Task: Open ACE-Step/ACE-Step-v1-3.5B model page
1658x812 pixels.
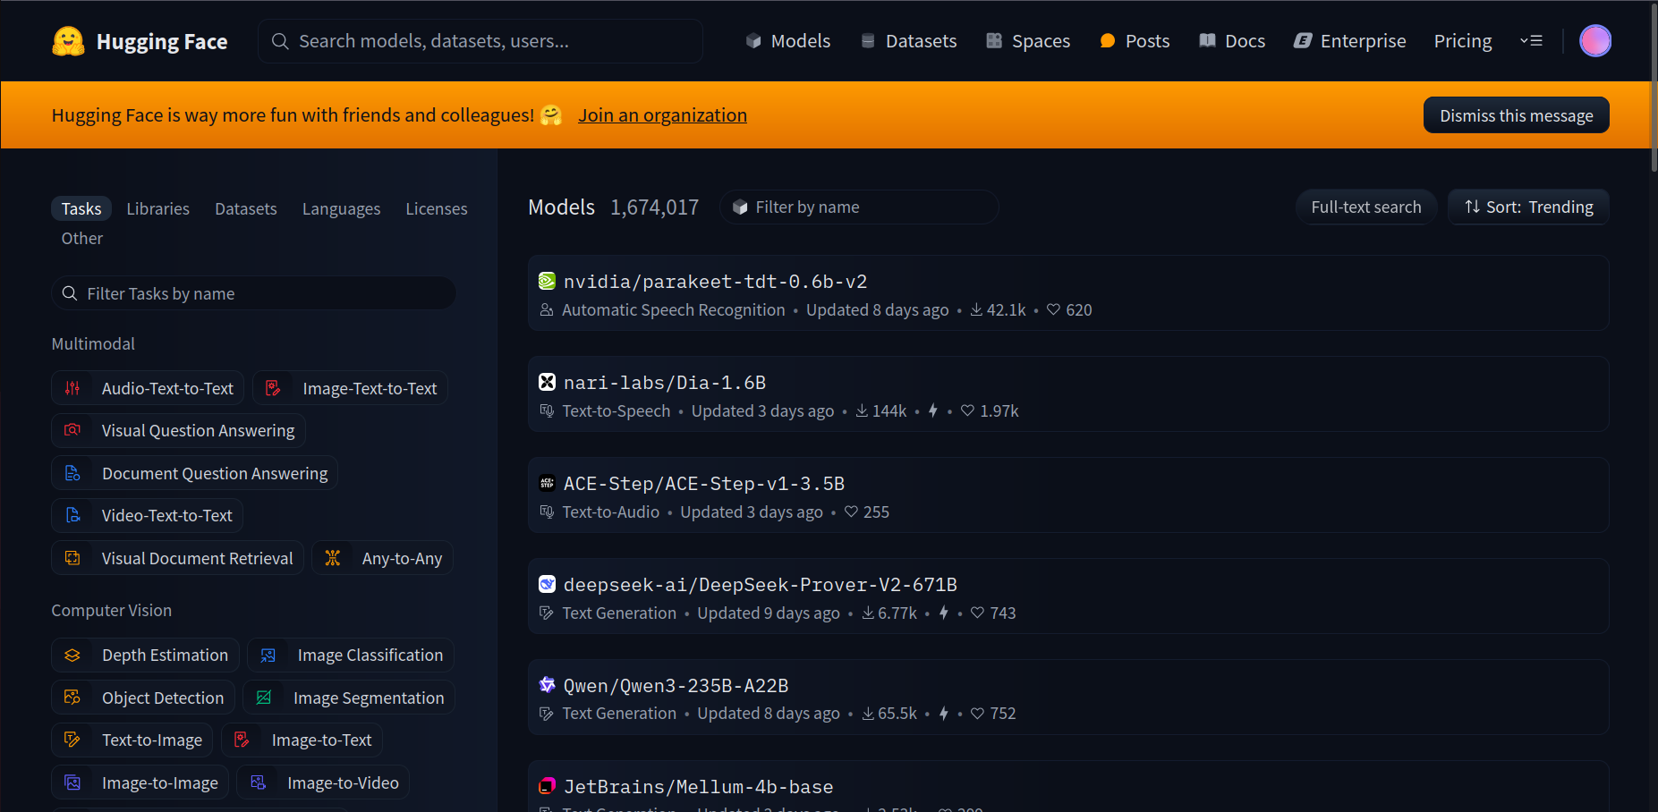Action: 1068,495
